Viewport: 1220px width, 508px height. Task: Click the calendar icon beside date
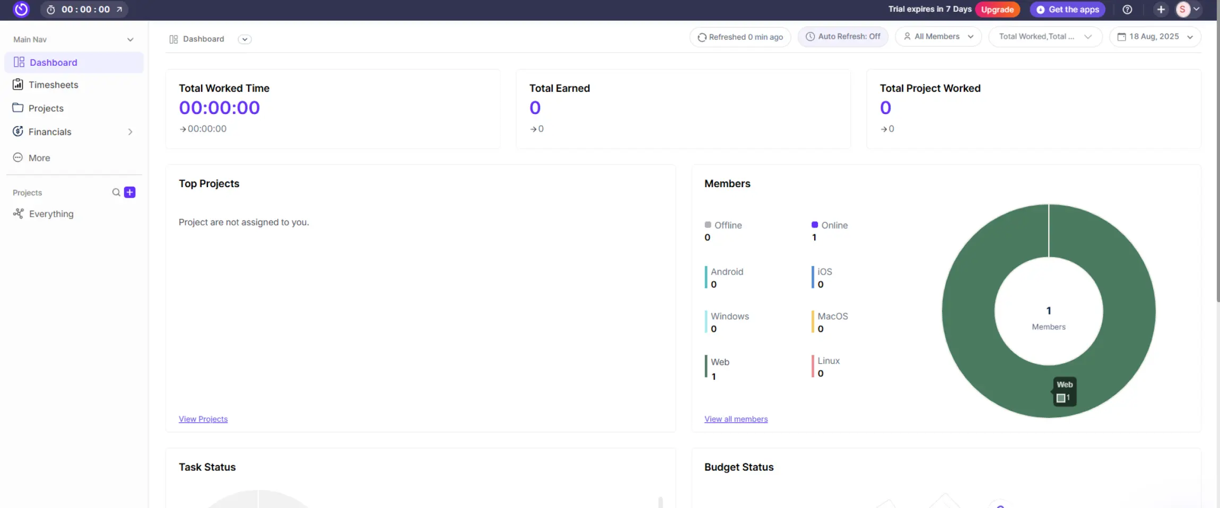pos(1121,37)
